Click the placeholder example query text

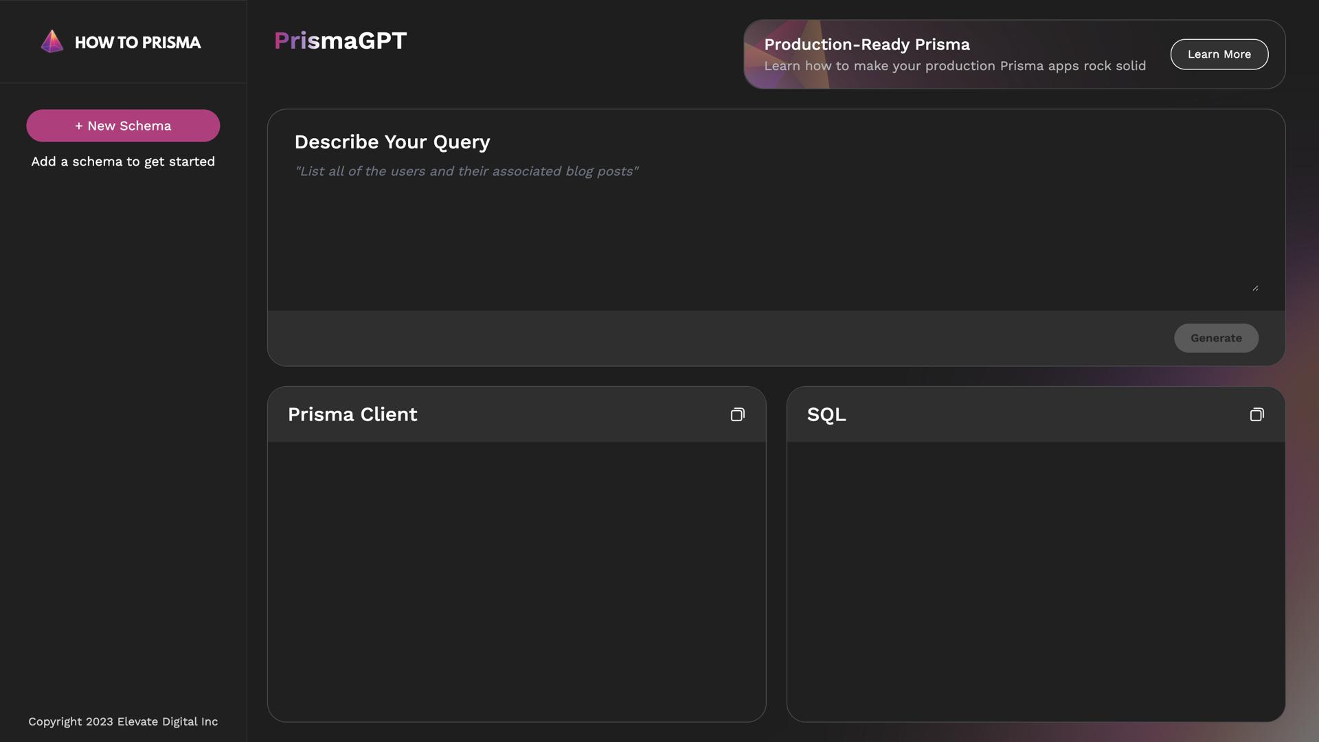(x=466, y=171)
